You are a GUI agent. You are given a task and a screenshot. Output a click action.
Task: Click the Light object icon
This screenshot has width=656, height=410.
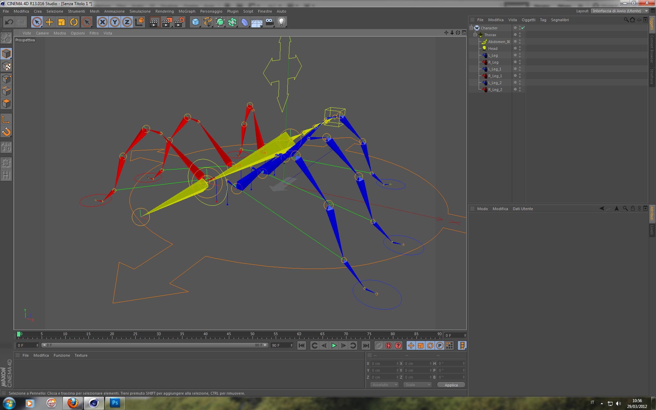point(281,22)
